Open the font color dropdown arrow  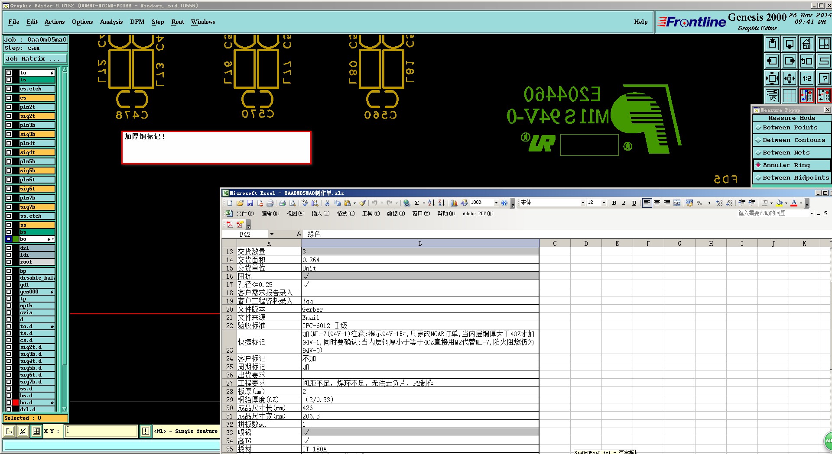[801, 203]
